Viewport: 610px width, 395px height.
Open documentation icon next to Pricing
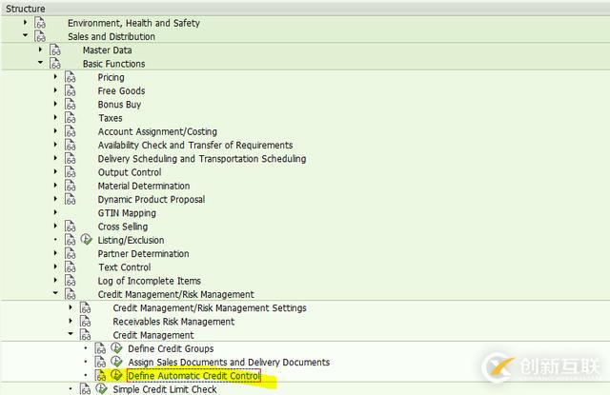[70, 77]
